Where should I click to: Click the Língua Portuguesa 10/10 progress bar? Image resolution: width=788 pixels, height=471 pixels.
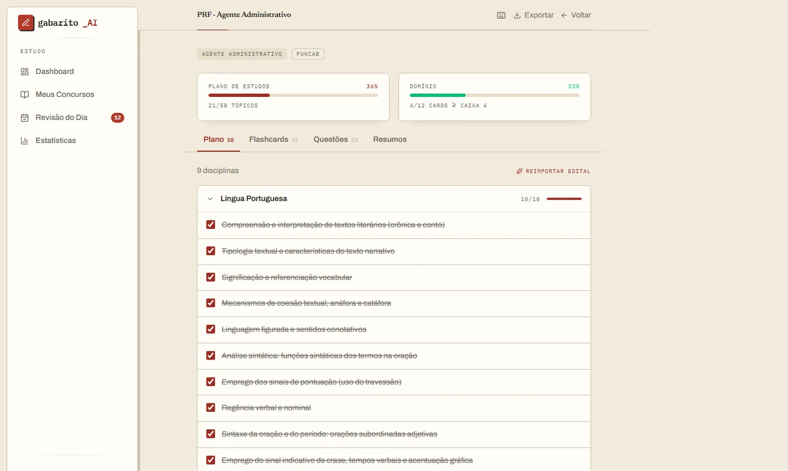pyautogui.click(x=564, y=199)
